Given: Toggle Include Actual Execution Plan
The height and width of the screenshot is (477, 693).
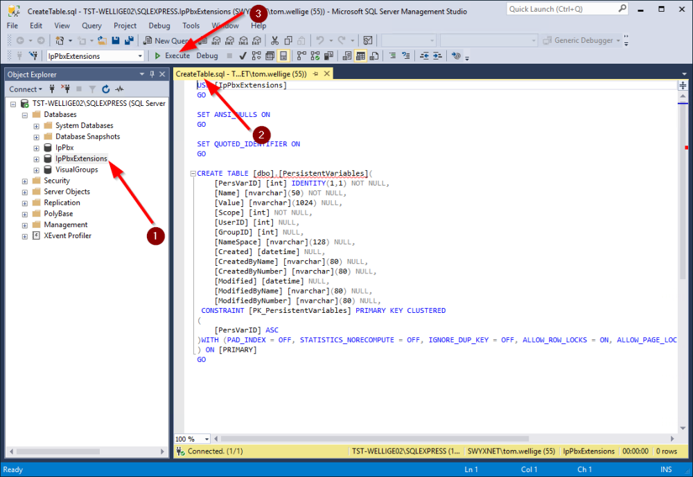Looking at the screenshot, I should point(301,55).
